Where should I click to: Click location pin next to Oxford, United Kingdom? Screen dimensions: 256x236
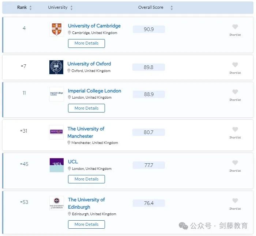[69, 71]
